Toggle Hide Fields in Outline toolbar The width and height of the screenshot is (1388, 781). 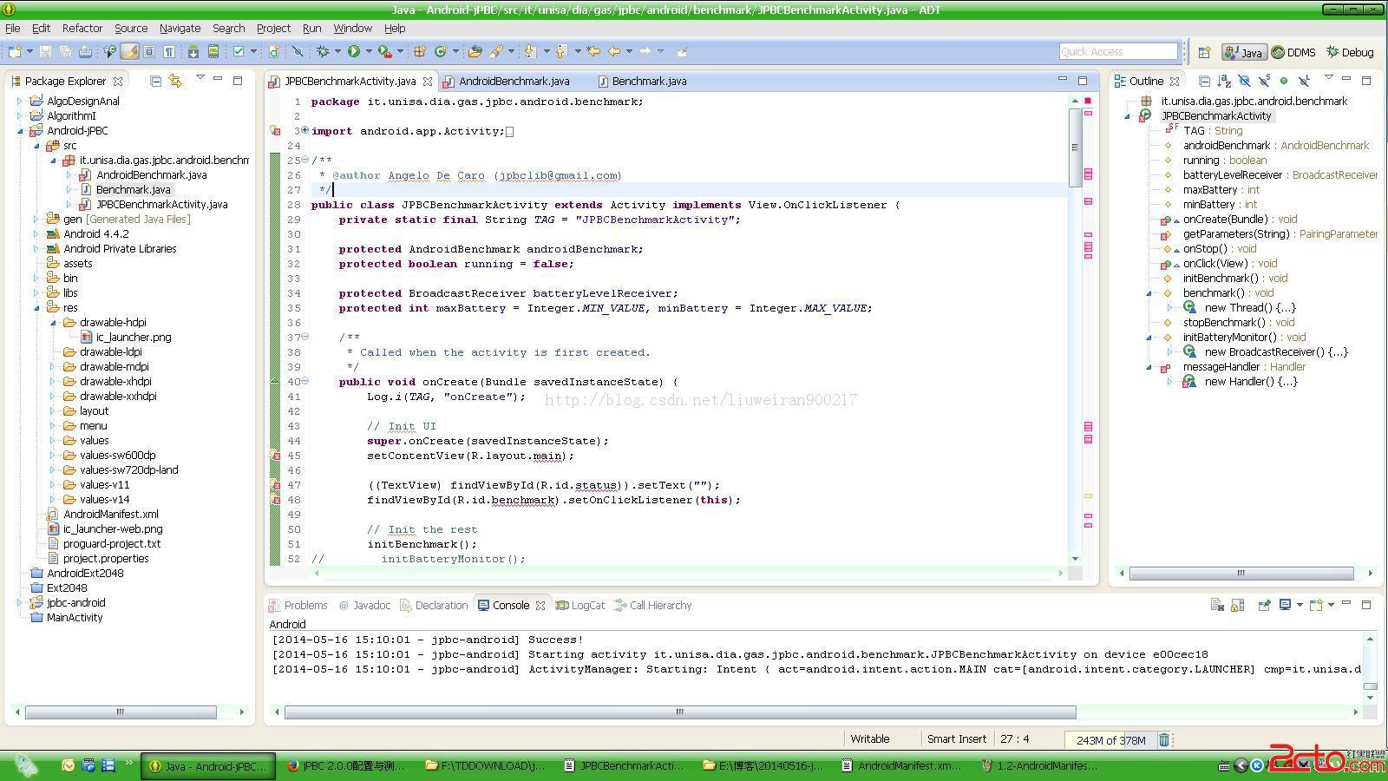click(x=1244, y=81)
